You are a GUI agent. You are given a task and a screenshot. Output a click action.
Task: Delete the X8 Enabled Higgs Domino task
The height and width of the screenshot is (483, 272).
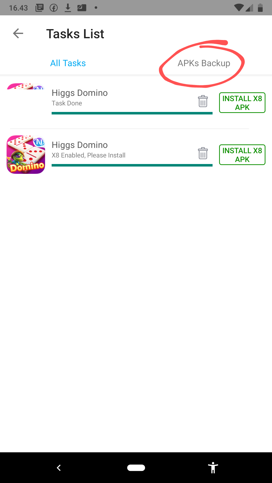coord(203,153)
